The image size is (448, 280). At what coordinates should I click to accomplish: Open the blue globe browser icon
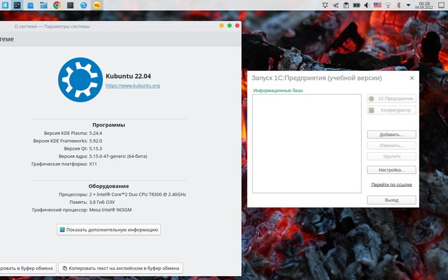pyautogui.click(x=83, y=5)
